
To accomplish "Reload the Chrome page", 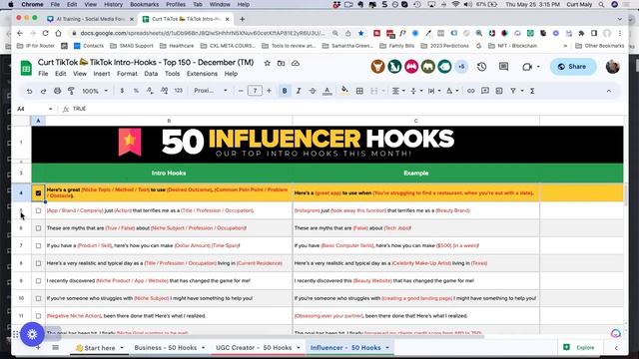I will tap(45, 33).
